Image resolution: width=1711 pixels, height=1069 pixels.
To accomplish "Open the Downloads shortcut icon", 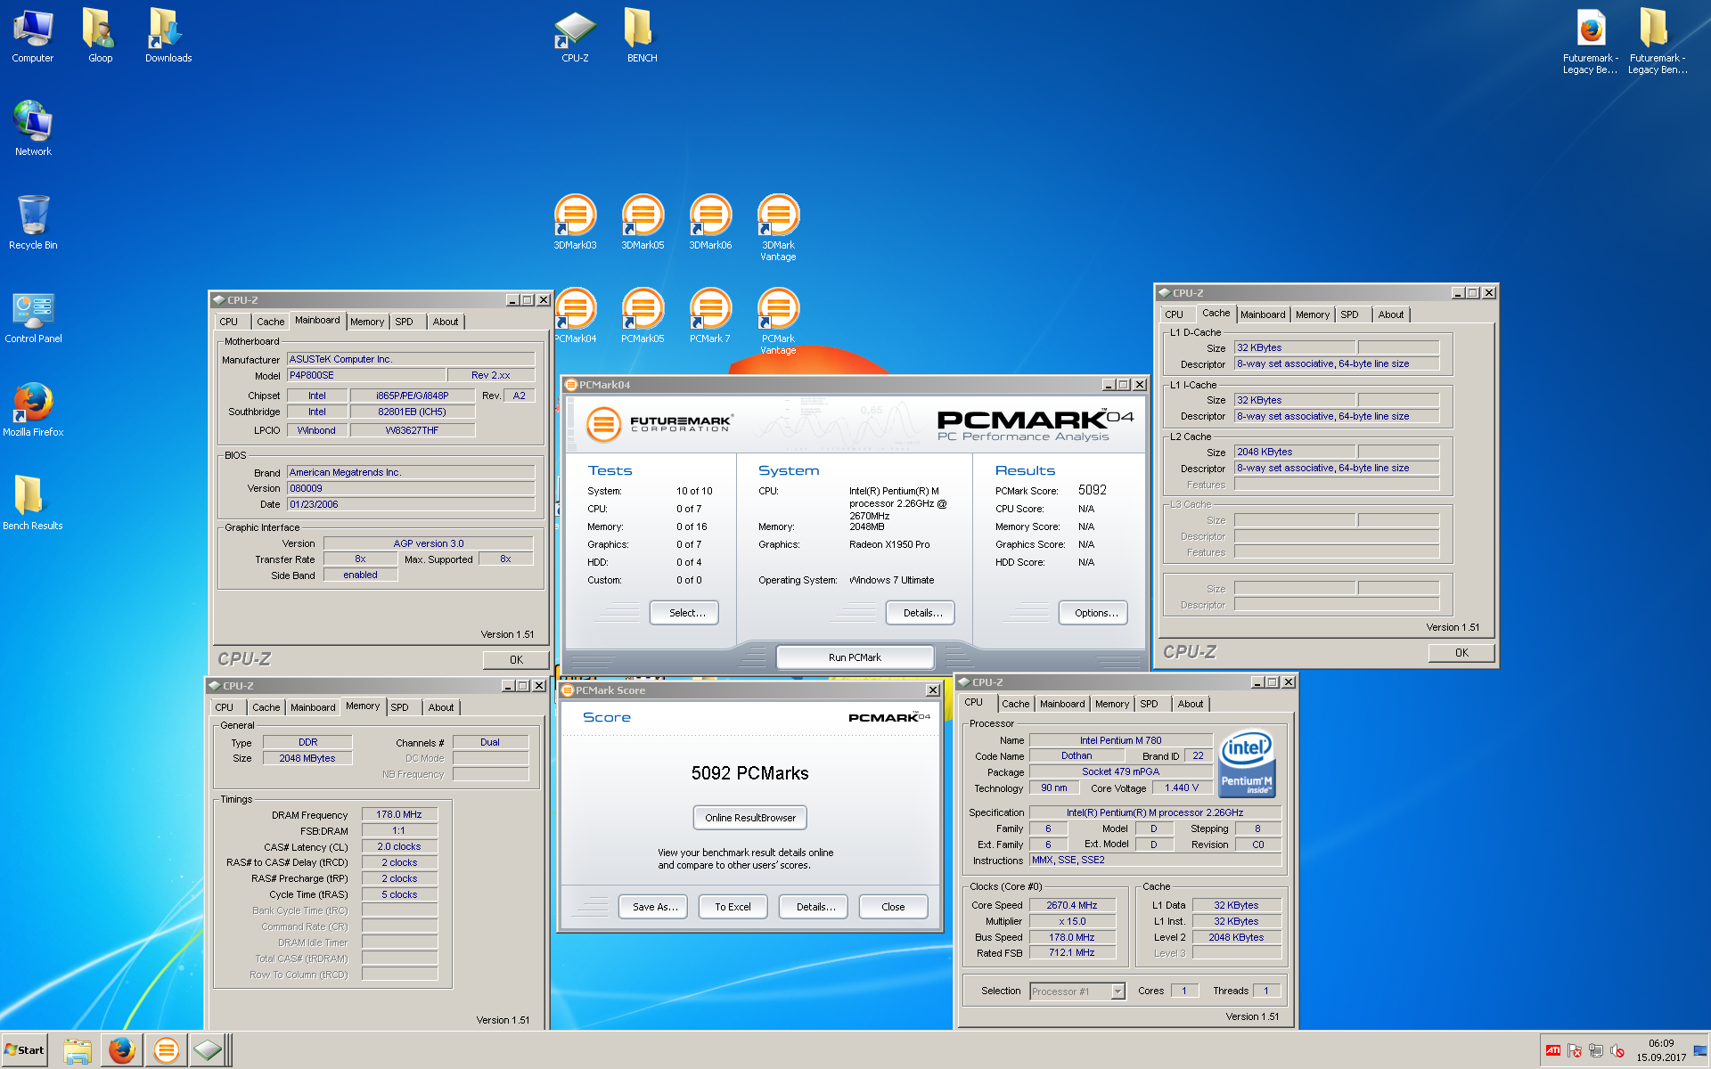I will [x=168, y=36].
